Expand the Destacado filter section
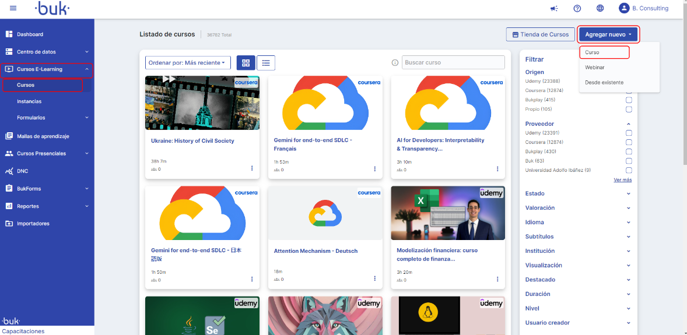This screenshot has width=687, height=335. point(628,280)
